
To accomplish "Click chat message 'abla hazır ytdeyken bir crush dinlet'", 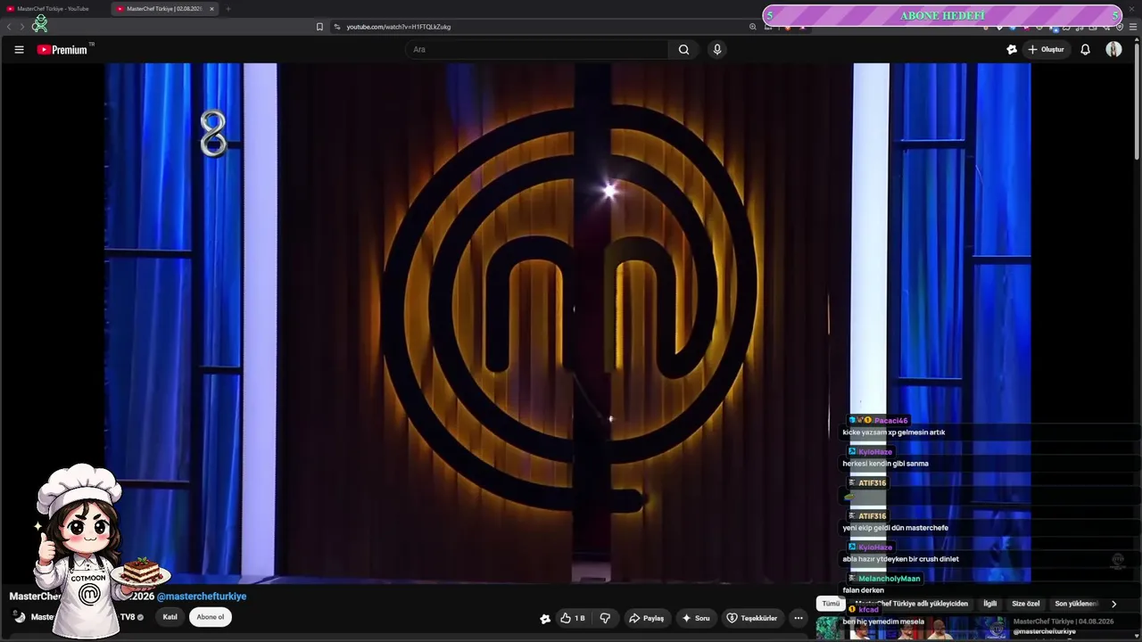I will point(900,559).
